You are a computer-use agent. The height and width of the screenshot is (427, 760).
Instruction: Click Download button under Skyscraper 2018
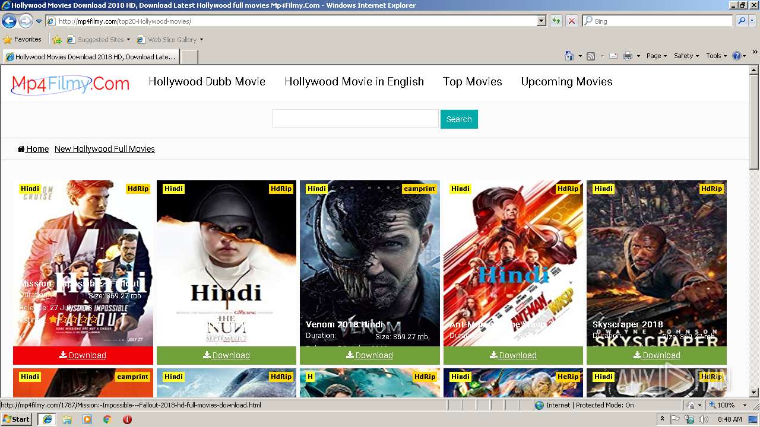tap(657, 355)
